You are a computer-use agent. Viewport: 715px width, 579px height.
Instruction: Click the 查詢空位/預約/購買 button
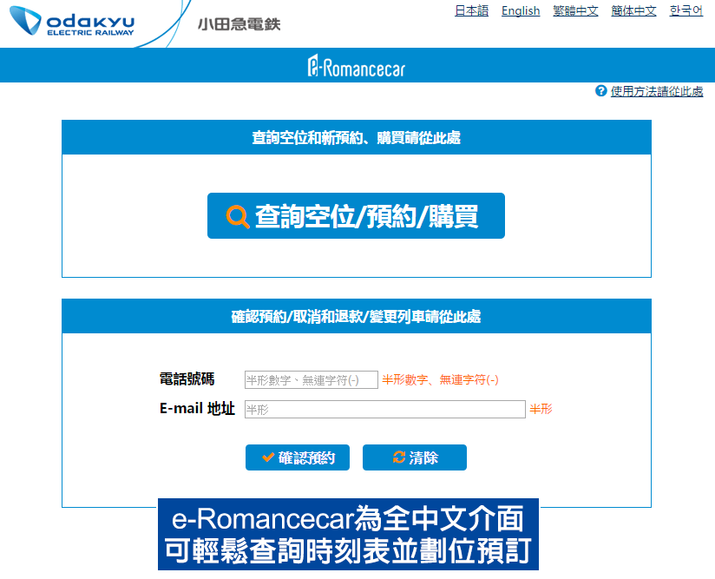(356, 216)
